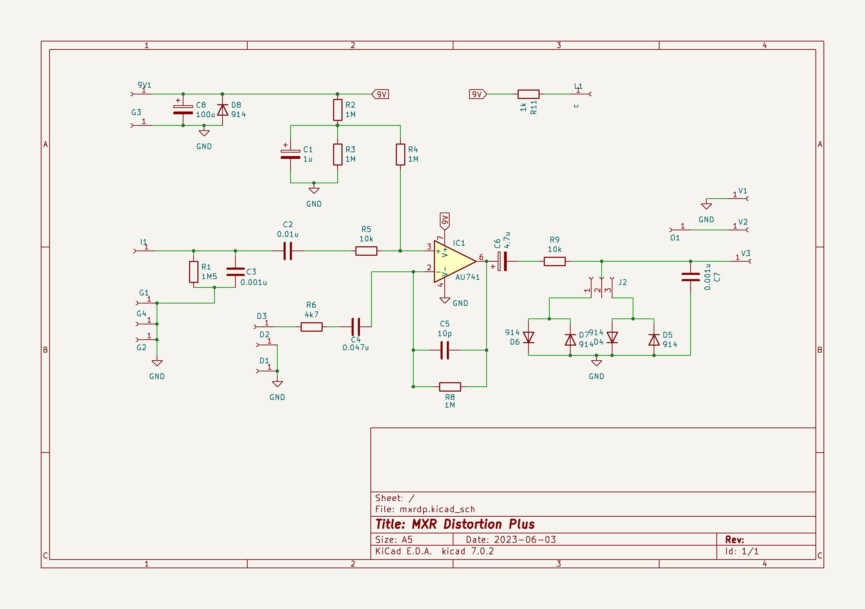
Task: Select the R6 4k7 resistor symbol
Action: point(311,327)
